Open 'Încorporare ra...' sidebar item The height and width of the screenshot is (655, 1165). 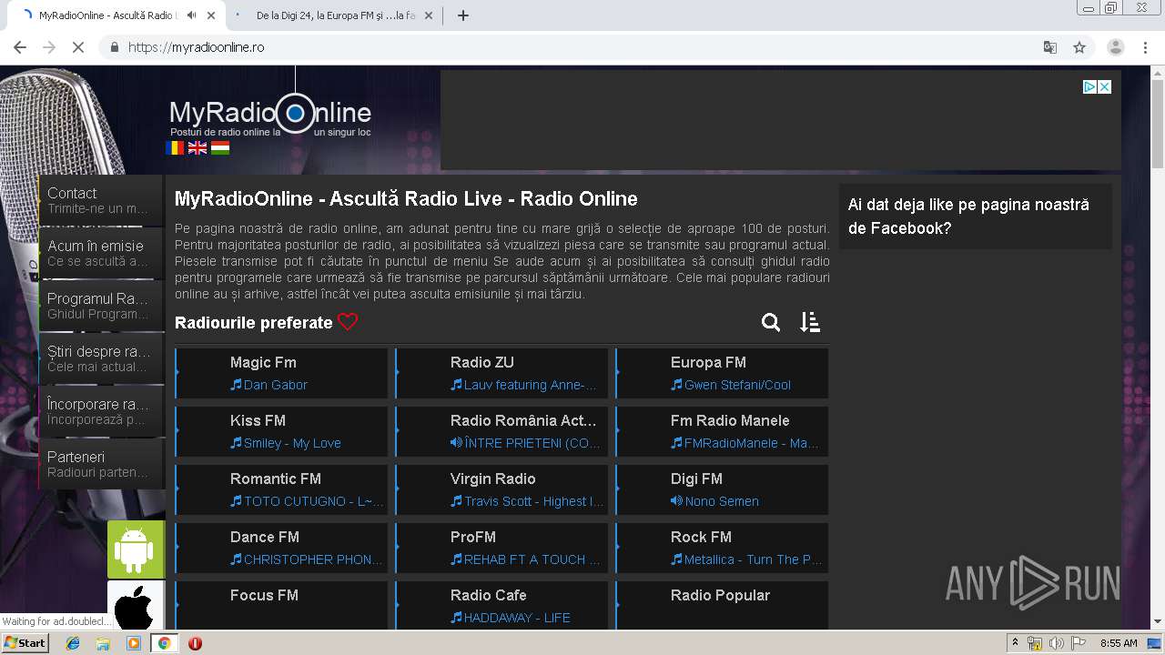tap(101, 411)
